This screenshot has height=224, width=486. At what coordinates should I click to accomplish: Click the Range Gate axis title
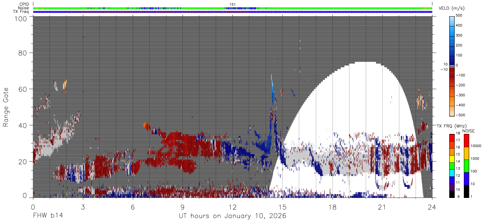tap(6, 107)
